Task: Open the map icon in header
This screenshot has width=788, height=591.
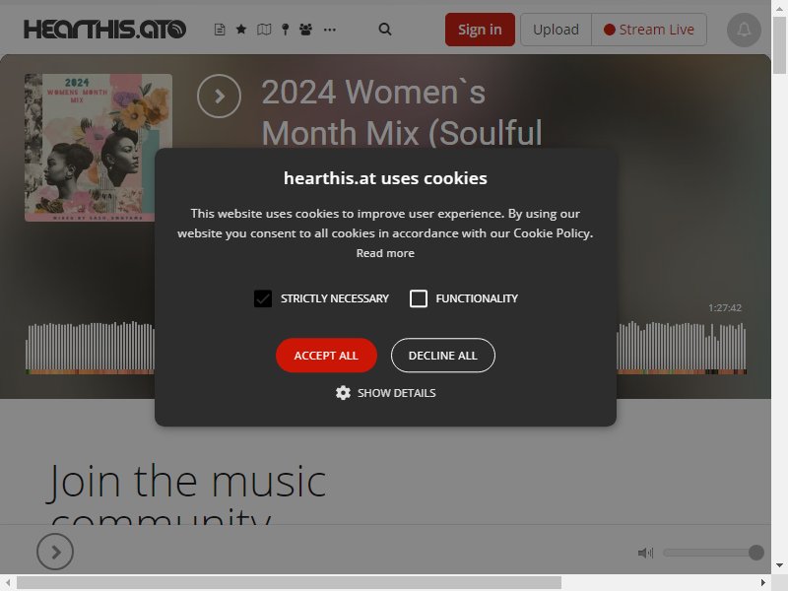Action: point(264,30)
